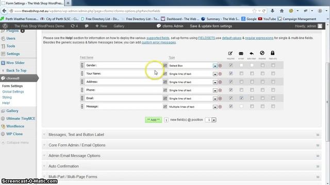Toggle required checkbox for Your Name

click(231, 73)
